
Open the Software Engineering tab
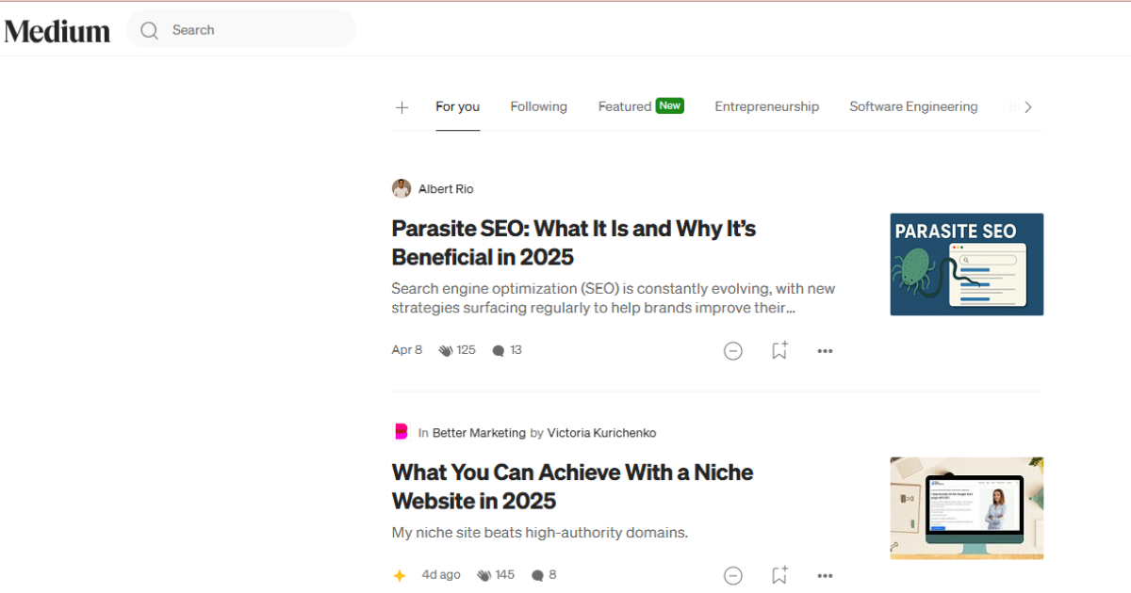click(913, 106)
